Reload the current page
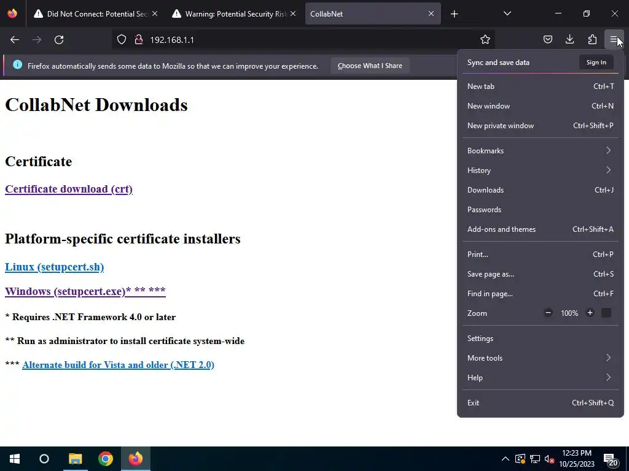The image size is (629, 471). point(59,40)
